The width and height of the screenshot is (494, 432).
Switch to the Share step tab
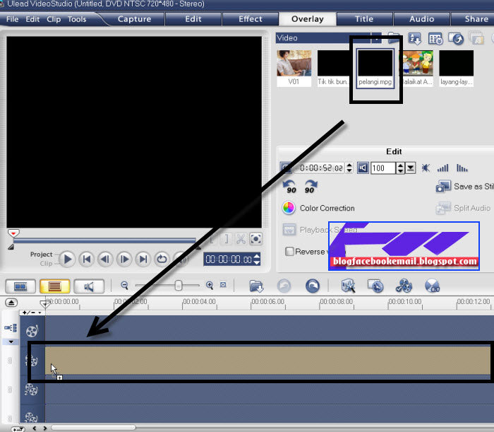476,19
